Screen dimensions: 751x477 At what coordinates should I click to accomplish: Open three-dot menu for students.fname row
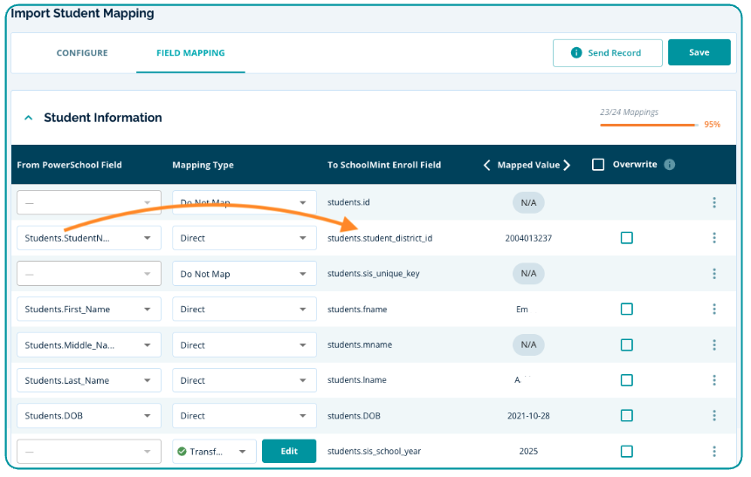coord(713,310)
